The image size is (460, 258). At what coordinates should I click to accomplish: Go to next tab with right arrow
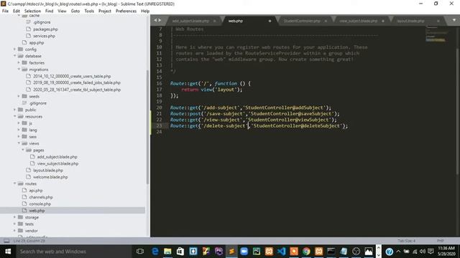(160, 20)
